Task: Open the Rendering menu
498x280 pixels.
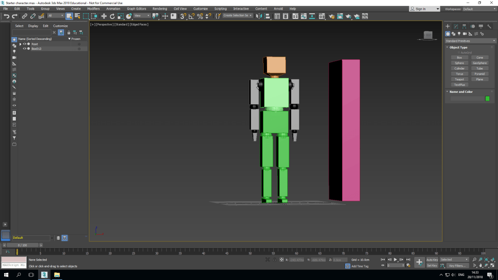Action: [160, 8]
